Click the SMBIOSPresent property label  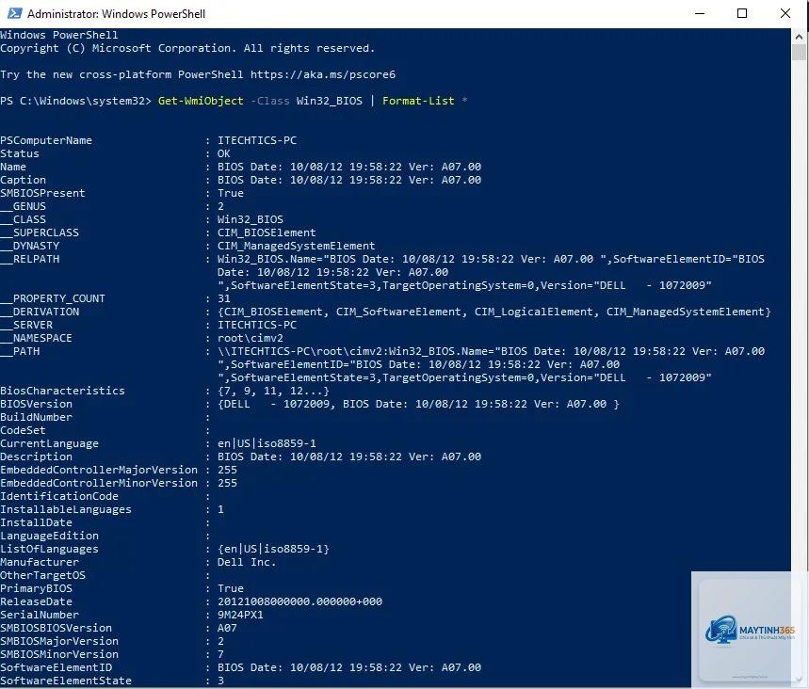point(42,193)
